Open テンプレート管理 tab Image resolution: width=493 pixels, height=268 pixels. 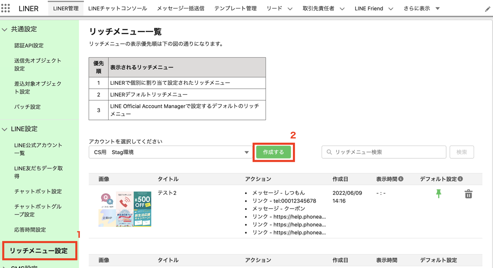coord(235,9)
